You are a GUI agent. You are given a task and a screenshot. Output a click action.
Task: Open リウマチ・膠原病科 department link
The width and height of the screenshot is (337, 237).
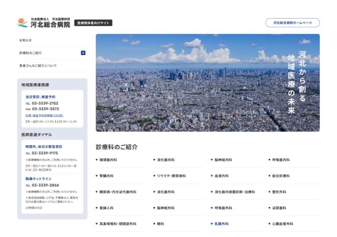click(x=171, y=176)
